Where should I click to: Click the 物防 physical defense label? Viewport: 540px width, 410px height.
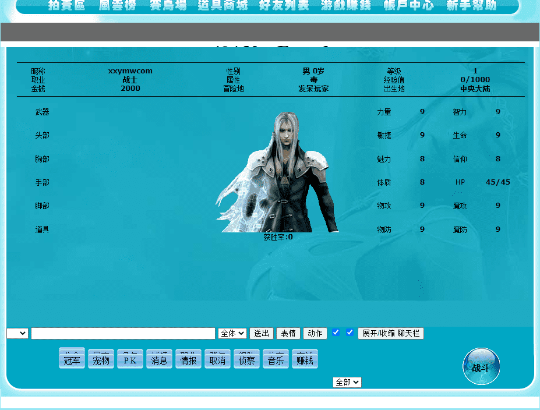coord(384,229)
